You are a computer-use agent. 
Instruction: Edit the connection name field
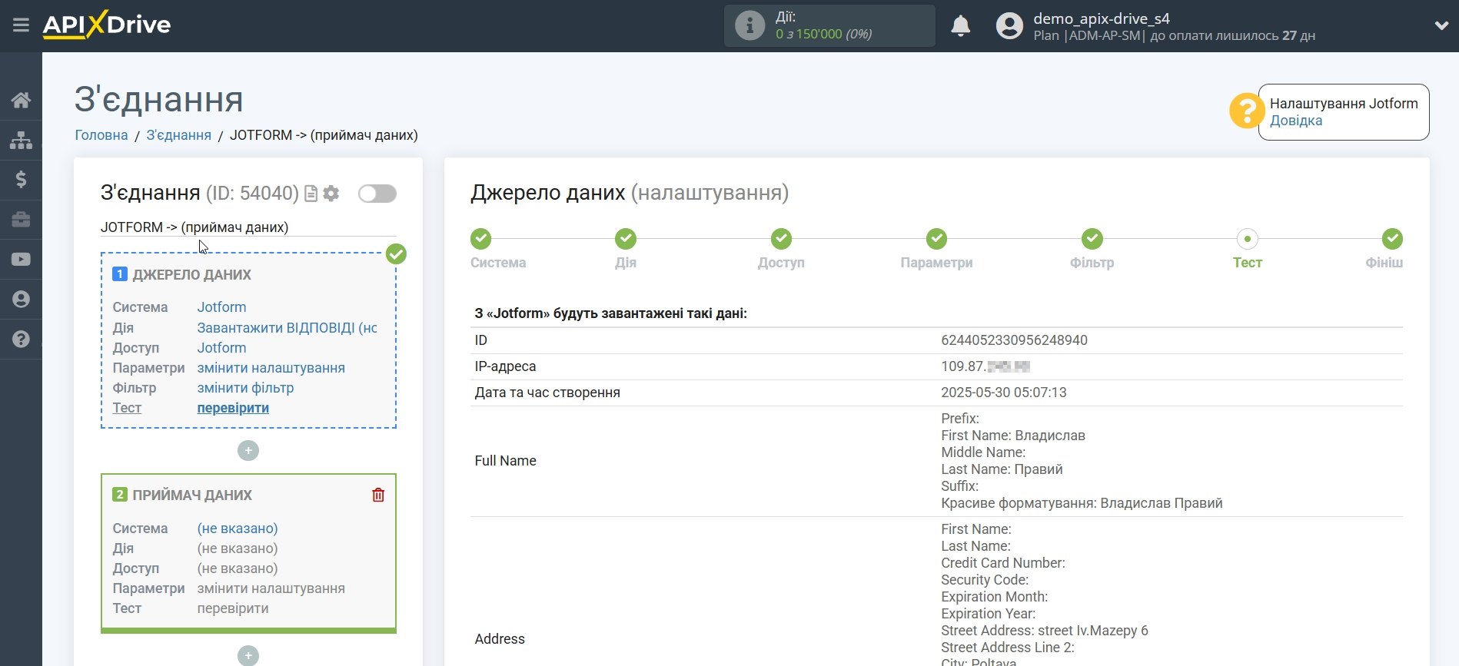[x=248, y=227]
